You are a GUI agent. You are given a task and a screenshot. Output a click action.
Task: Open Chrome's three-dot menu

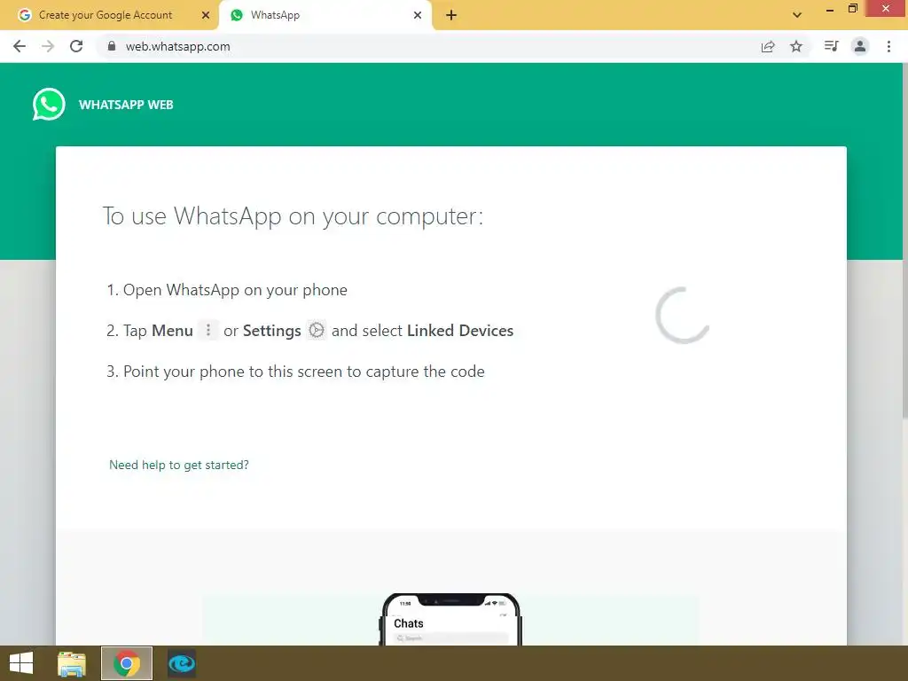pyautogui.click(x=888, y=46)
